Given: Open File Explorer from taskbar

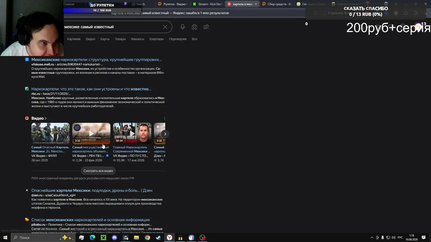Looking at the screenshot, I should click(x=136, y=238).
